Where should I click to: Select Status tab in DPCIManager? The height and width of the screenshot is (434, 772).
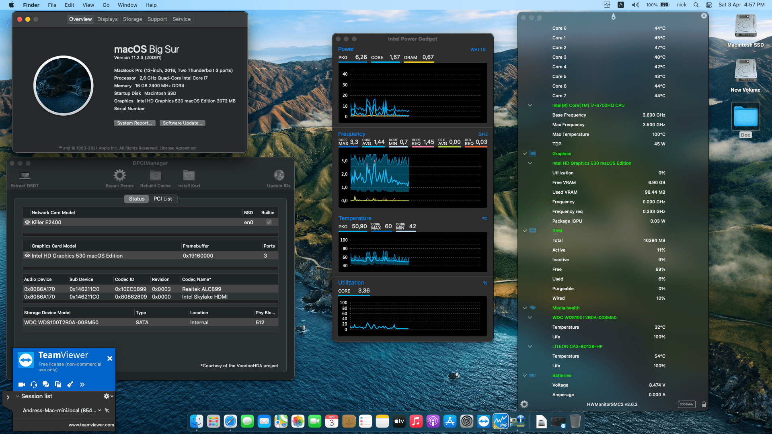[137, 199]
